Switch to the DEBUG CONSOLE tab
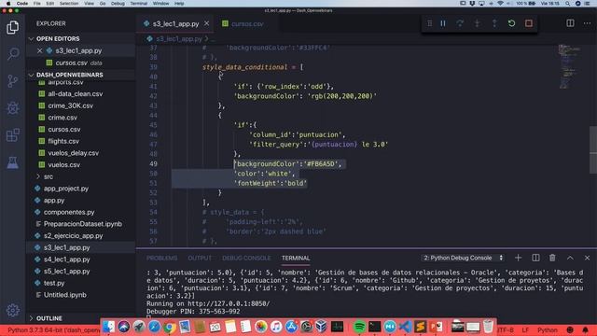The height and width of the screenshot is (336, 597). pos(246,259)
